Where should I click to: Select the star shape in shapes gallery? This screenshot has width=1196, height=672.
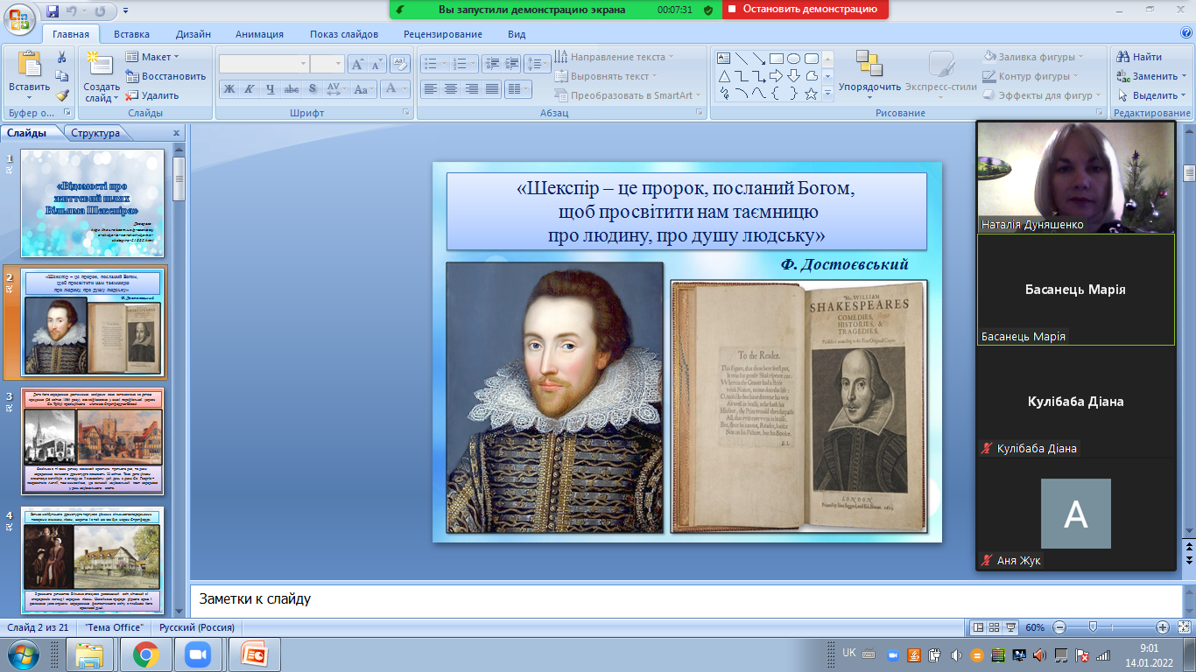811,94
